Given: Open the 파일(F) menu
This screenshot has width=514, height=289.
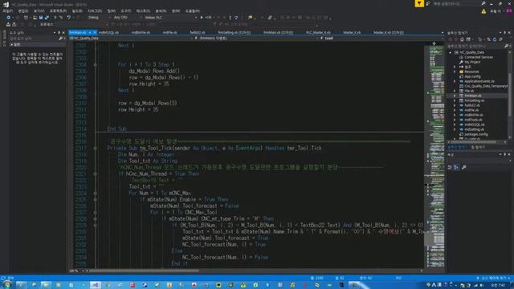Looking at the screenshot, I should pyautogui.click(x=7, y=11).
